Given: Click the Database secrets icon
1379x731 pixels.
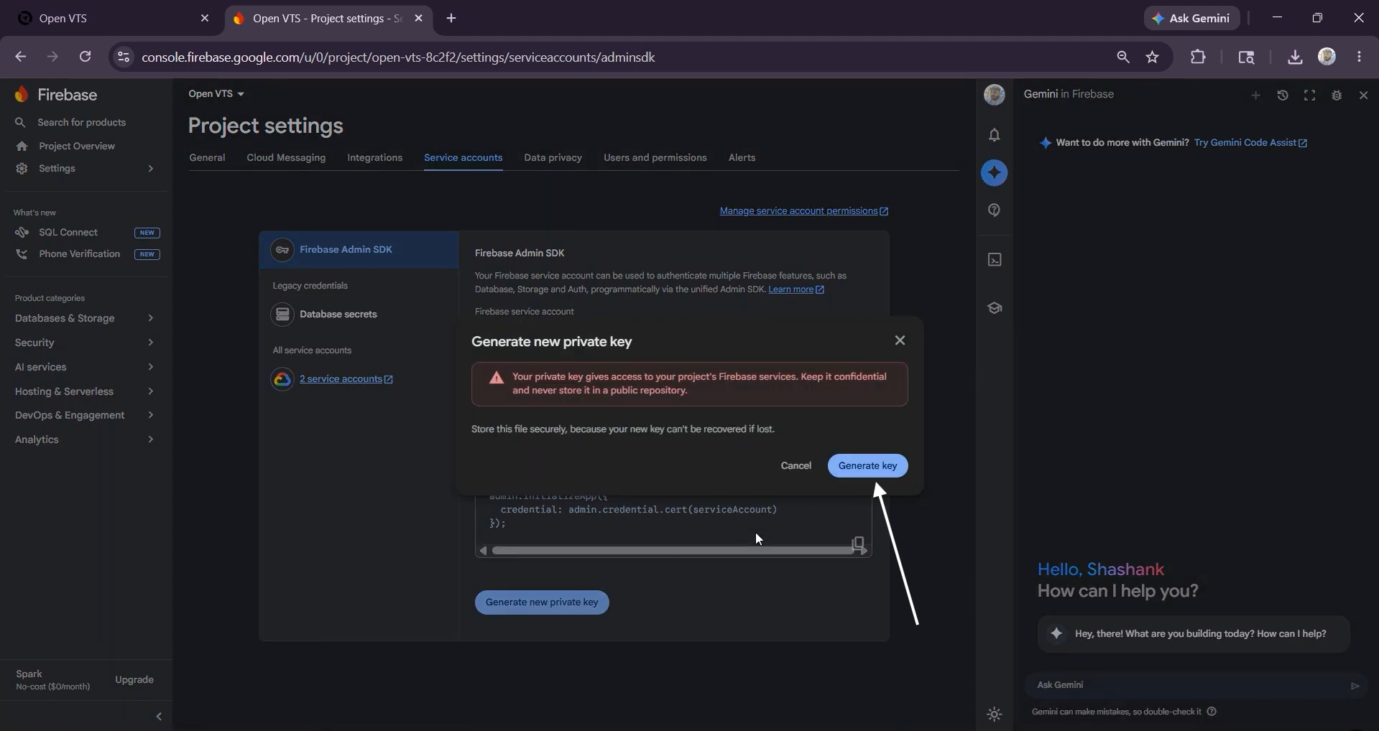Looking at the screenshot, I should [x=282, y=315].
